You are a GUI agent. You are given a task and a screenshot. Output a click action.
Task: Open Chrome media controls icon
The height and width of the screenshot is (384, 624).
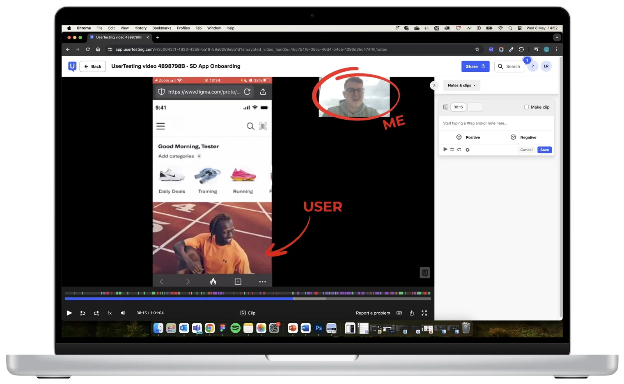click(536, 49)
